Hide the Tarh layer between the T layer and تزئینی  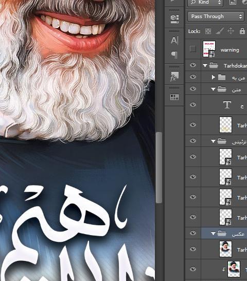(x=193, y=125)
